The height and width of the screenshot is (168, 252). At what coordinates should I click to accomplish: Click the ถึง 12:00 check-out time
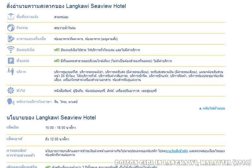[x=57, y=139]
